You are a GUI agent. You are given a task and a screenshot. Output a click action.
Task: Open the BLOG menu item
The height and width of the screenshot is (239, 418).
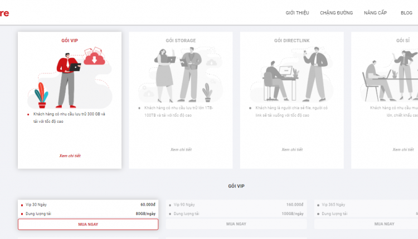click(x=406, y=13)
